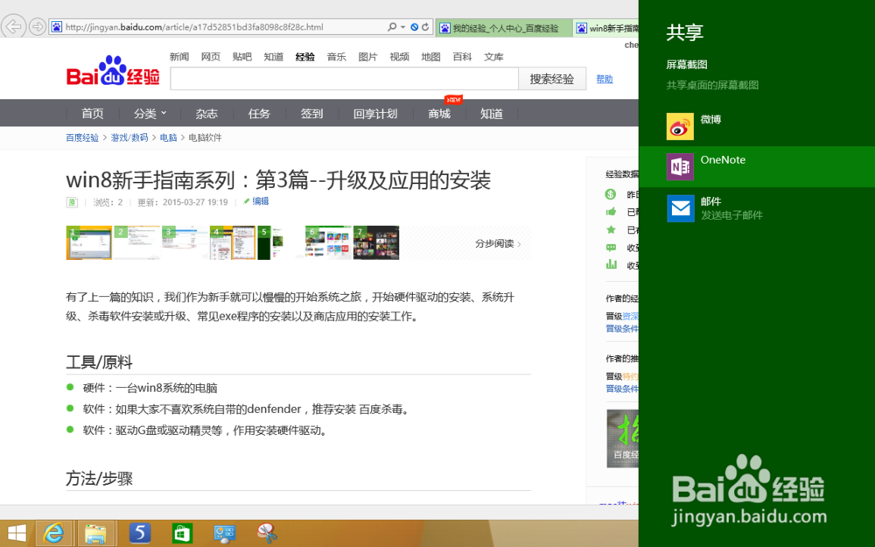The height and width of the screenshot is (547, 875).
Task: Click the 音乐 link in top navigation
Action: click(x=337, y=57)
